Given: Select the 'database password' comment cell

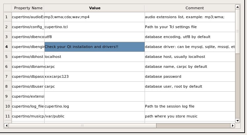Looking at the screenshot, I should pyautogui.click(x=190, y=76).
